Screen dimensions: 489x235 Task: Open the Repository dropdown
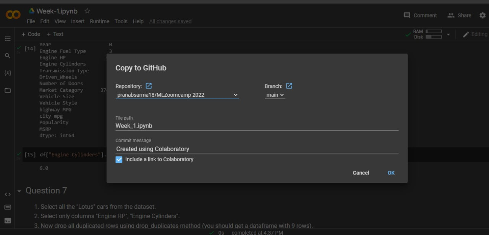click(177, 95)
